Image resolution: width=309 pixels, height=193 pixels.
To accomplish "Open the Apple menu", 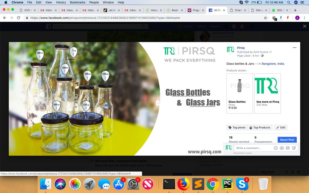I will (6, 2).
